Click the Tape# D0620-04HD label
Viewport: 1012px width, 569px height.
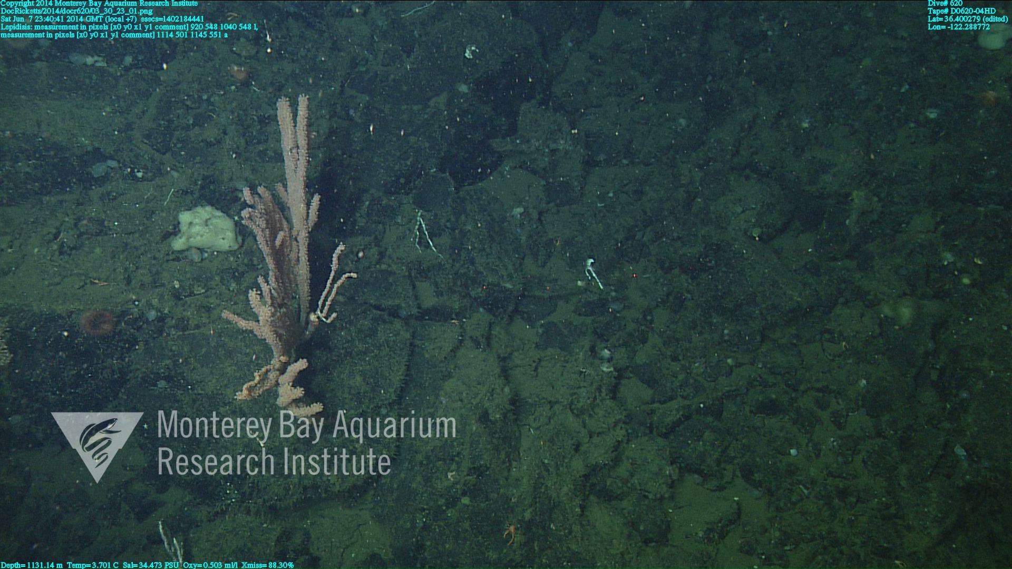click(x=961, y=11)
